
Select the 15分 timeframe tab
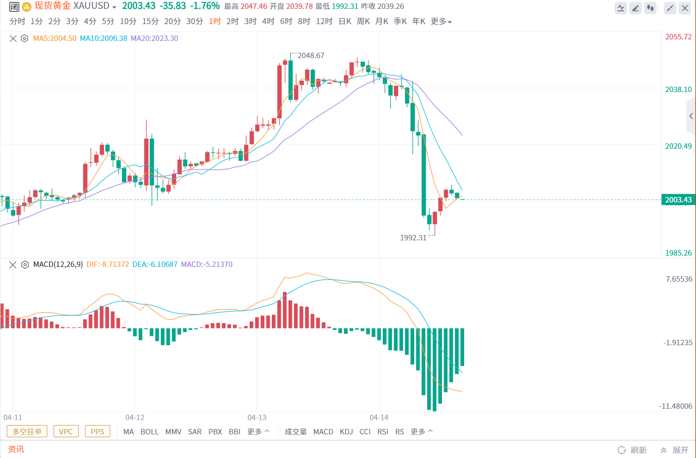(x=150, y=22)
